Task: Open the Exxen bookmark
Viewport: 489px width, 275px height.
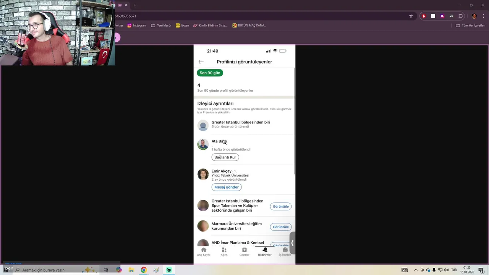Action: 182,26
